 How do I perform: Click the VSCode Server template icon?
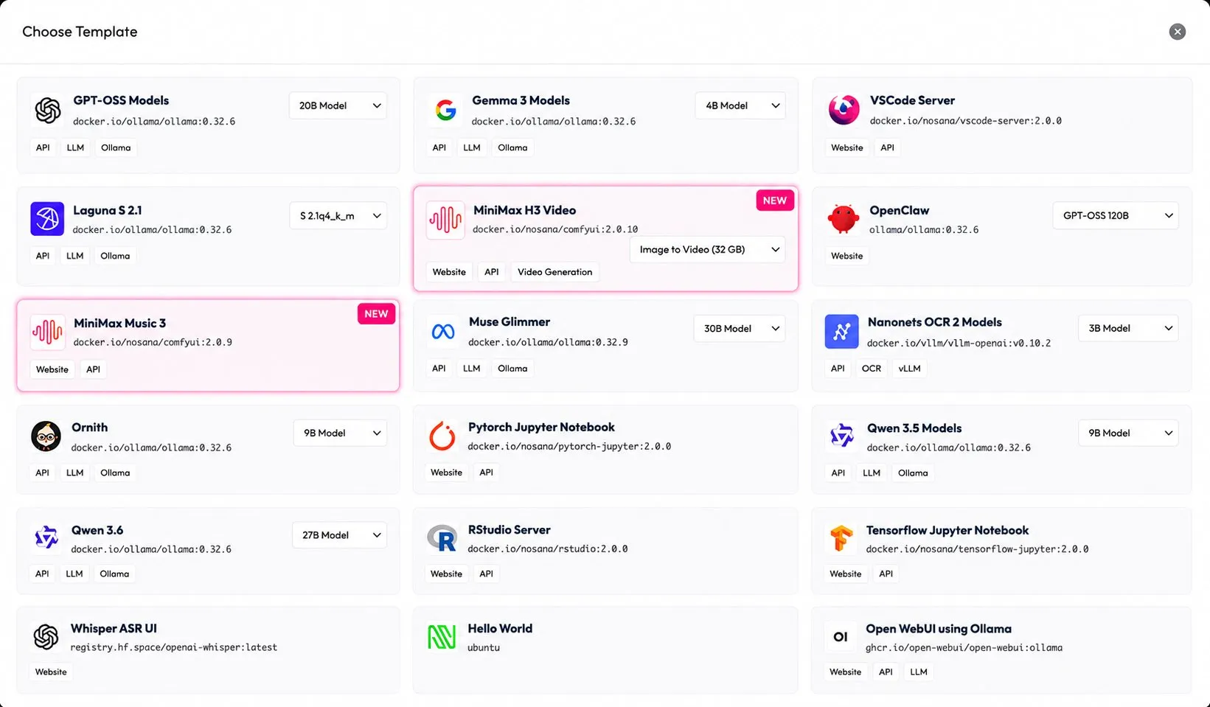844,110
